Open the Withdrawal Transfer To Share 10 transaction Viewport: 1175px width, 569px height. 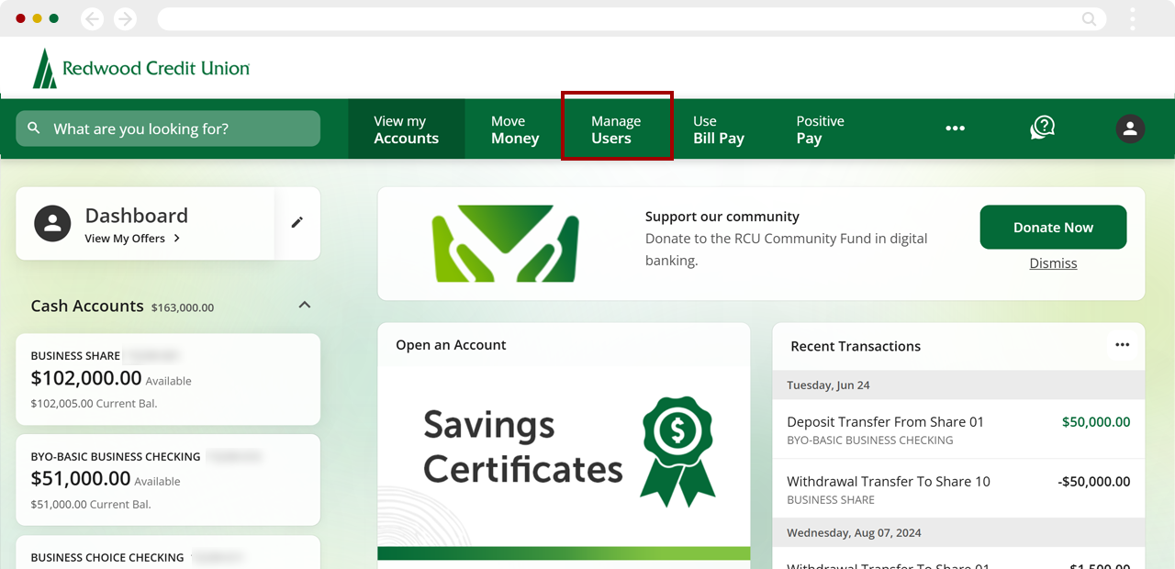(958, 489)
